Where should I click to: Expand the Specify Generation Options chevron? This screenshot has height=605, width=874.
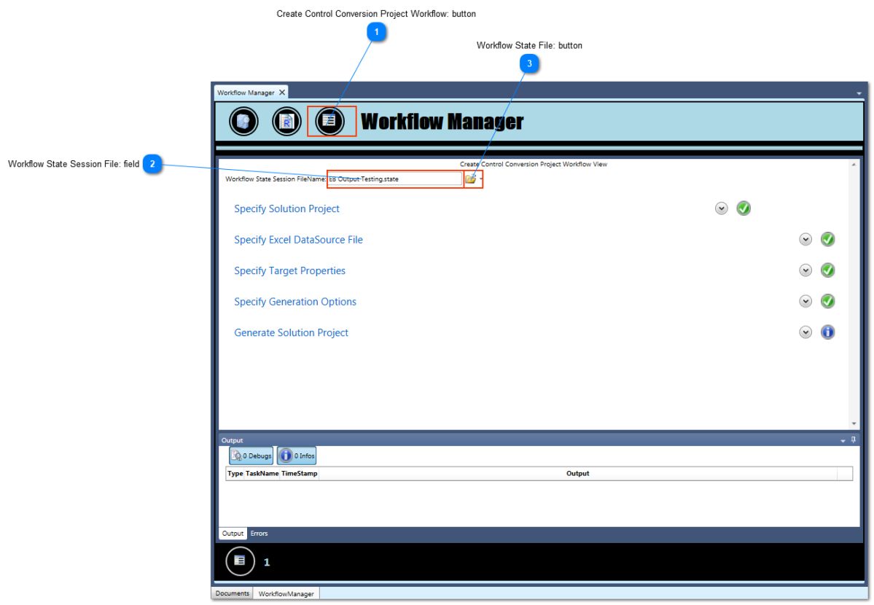coord(805,301)
